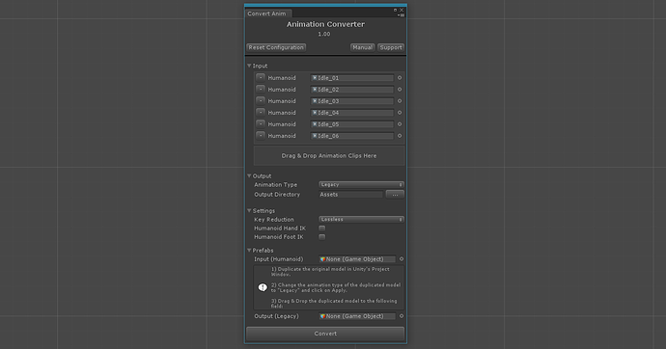Click the Output (Legacy) None (Game Object) field
This screenshot has width=666, height=349.
coord(357,316)
